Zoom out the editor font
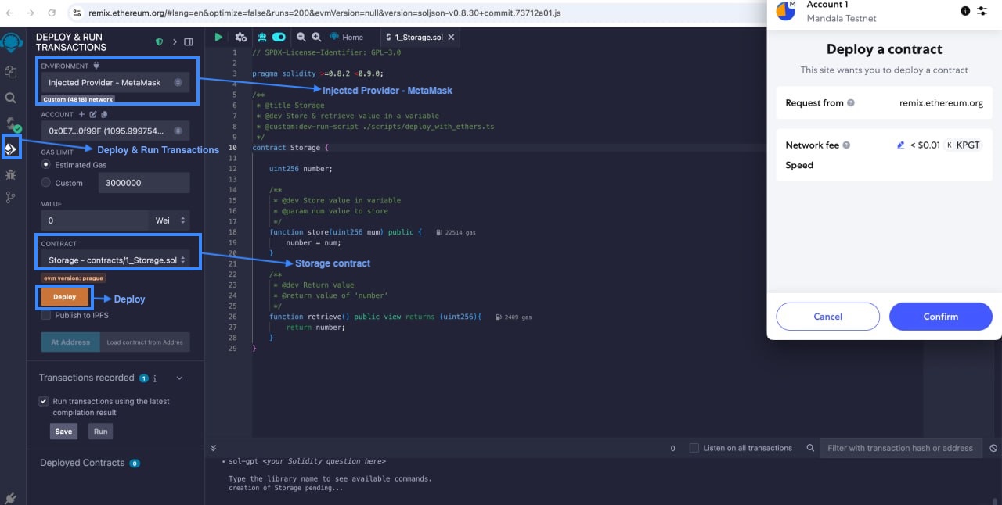The image size is (1002, 505). (x=301, y=37)
